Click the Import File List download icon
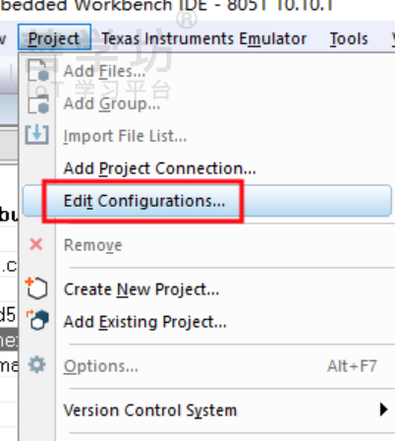 pos(37,135)
